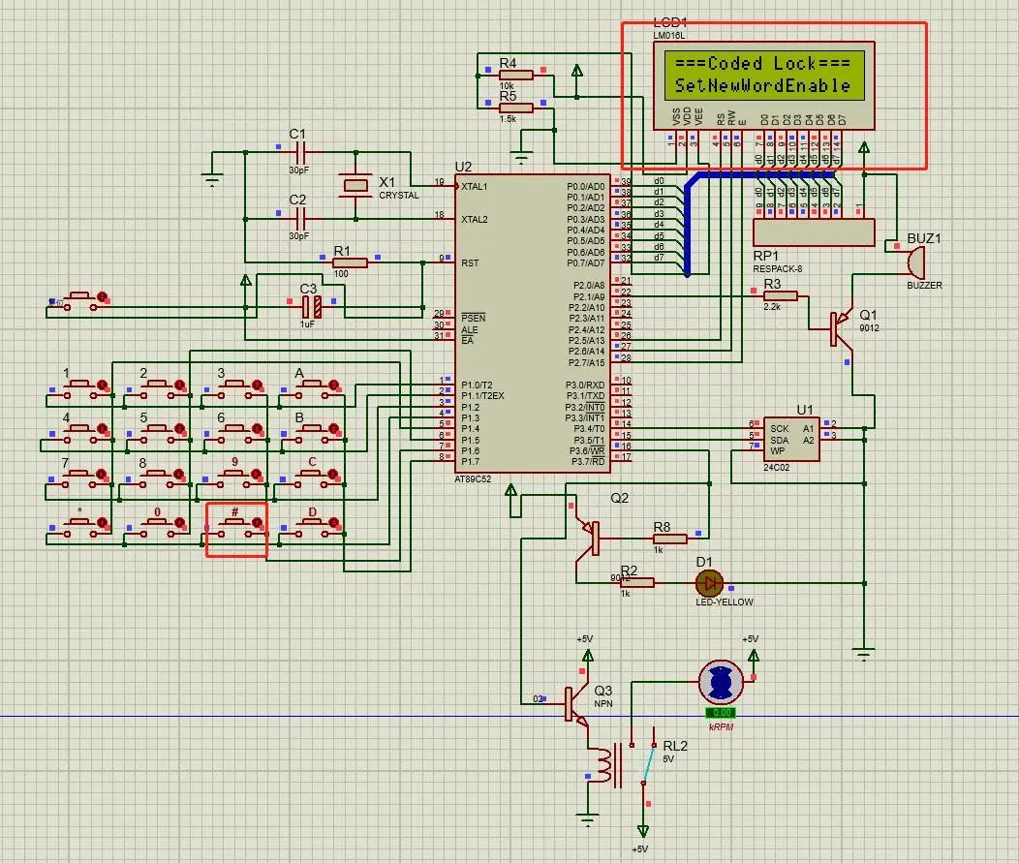Click the motor kRPM speed readout
1019x863 pixels.
[x=721, y=713]
